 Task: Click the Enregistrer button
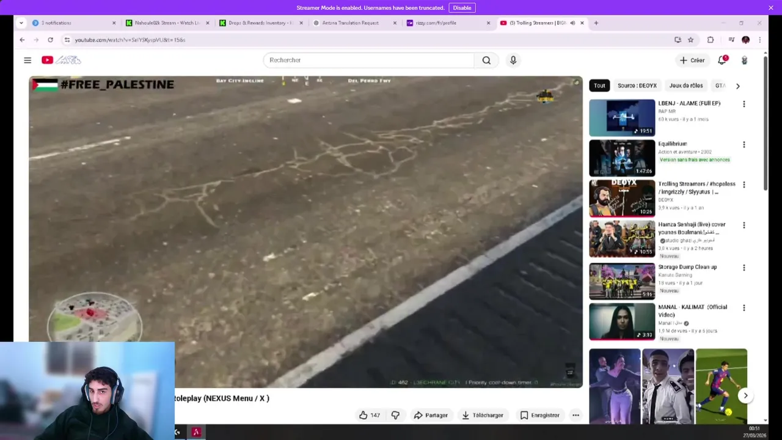pos(539,415)
